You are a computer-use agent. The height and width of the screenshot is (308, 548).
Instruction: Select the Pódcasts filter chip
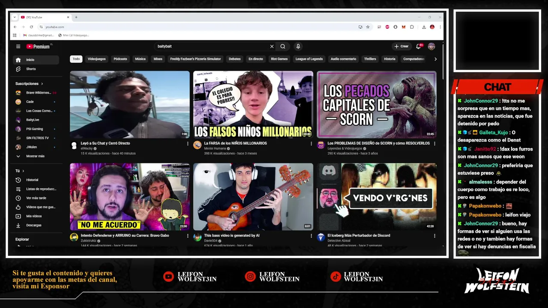pos(120,59)
